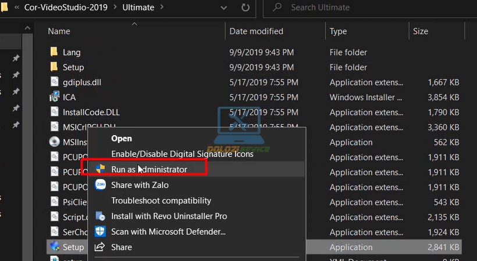Click navigation pane scroll up arrow
The image size is (477, 261).
click(27, 28)
